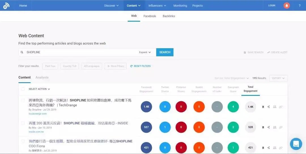Open Monitoring in top navigation
The height and width of the screenshot is (154, 306).
180,5
